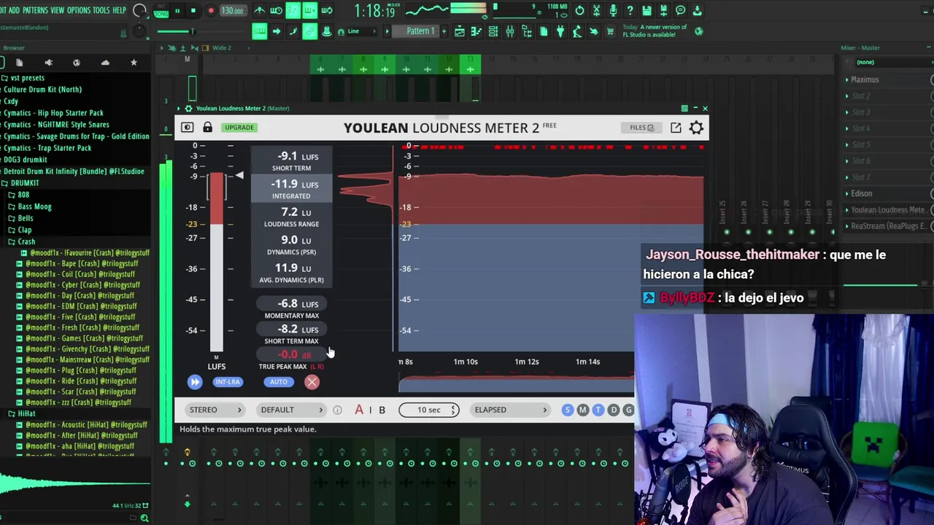Image resolution: width=934 pixels, height=525 pixels.
Task: Open help with question mark icon
Action: click(630, 10)
